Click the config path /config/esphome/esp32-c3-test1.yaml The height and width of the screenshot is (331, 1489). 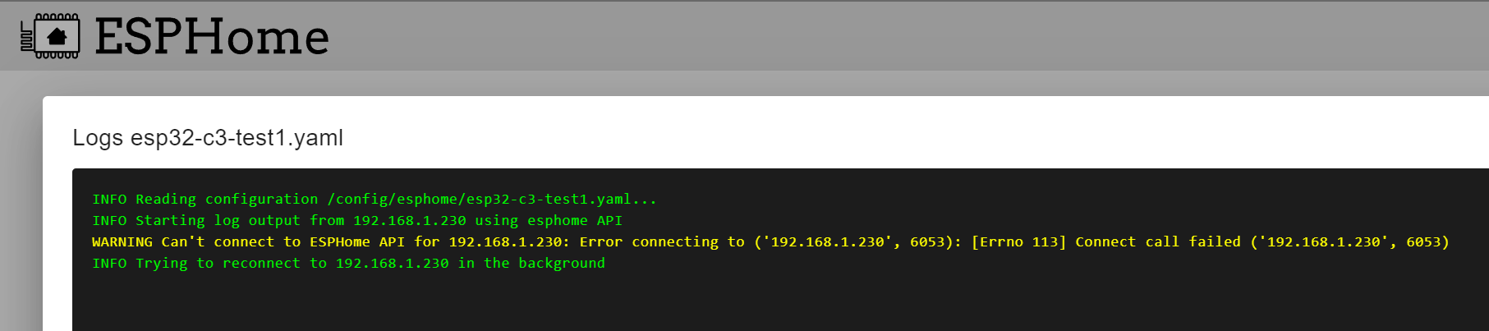coord(491,200)
